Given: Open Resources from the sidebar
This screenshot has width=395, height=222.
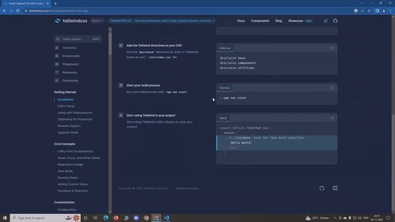Looking at the screenshot, I should click(x=70, y=73).
